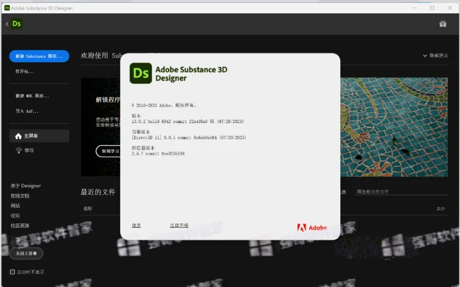The width and height of the screenshot is (460, 287).
Task: Click the 信息 link in the about dialog
Action: (136, 225)
